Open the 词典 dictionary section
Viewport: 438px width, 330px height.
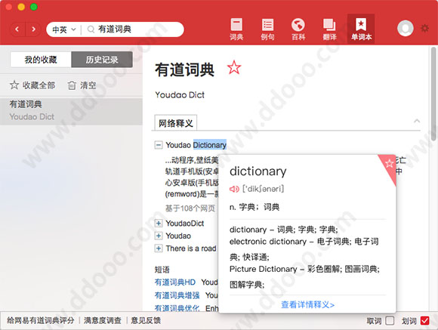click(x=236, y=29)
